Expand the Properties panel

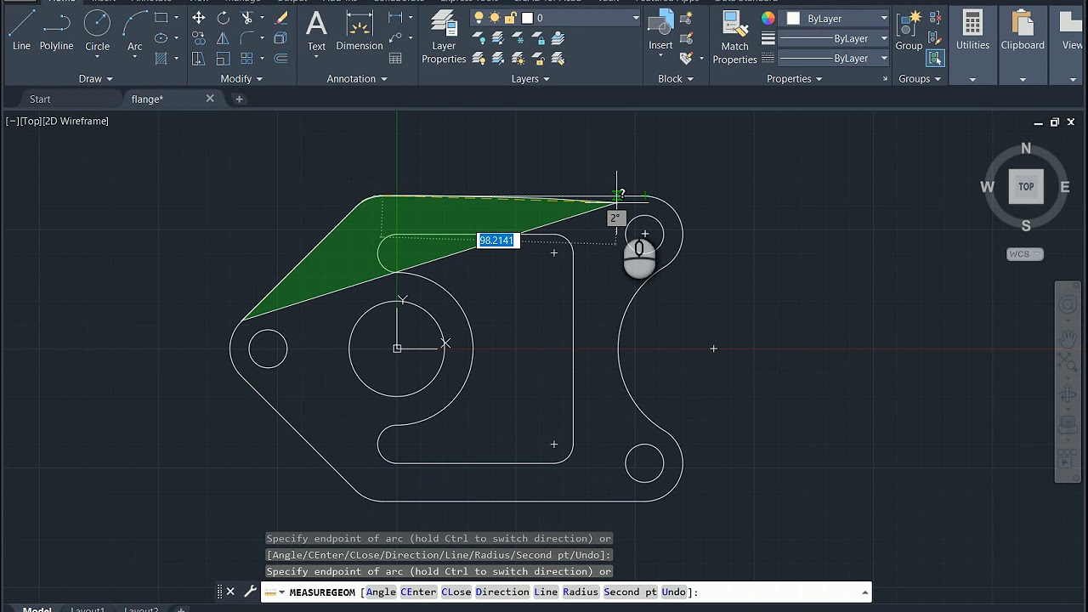(795, 78)
